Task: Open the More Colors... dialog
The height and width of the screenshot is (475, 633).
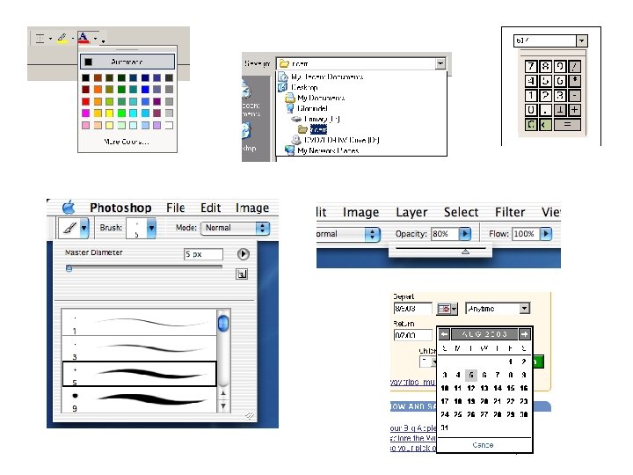Action: 127,142
